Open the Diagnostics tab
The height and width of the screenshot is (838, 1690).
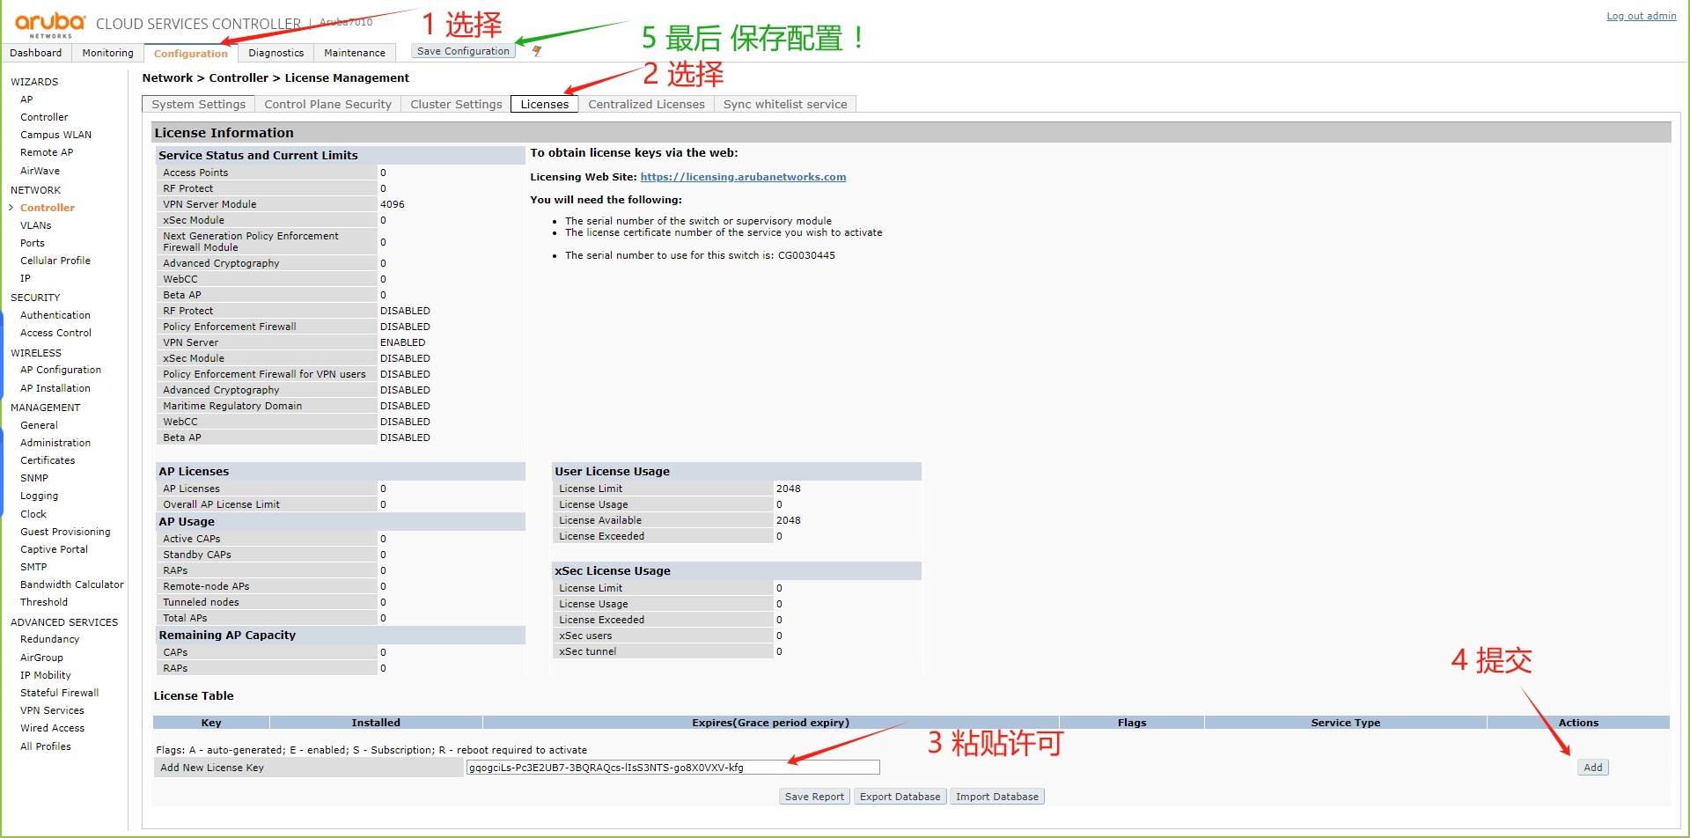pyautogui.click(x=276, y=53)
